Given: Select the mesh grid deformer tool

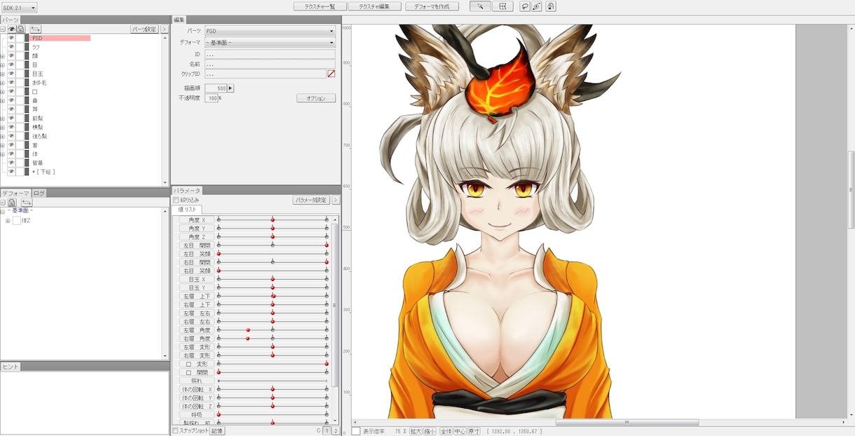Looking at the screenshot, I should pyautogui.click(x=502, y=6).
